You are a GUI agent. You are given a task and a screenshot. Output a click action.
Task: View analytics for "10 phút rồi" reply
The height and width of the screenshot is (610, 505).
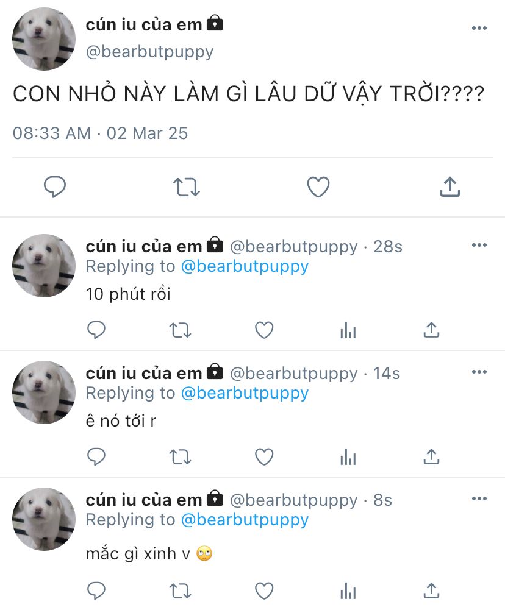click(x=348, y=330)
